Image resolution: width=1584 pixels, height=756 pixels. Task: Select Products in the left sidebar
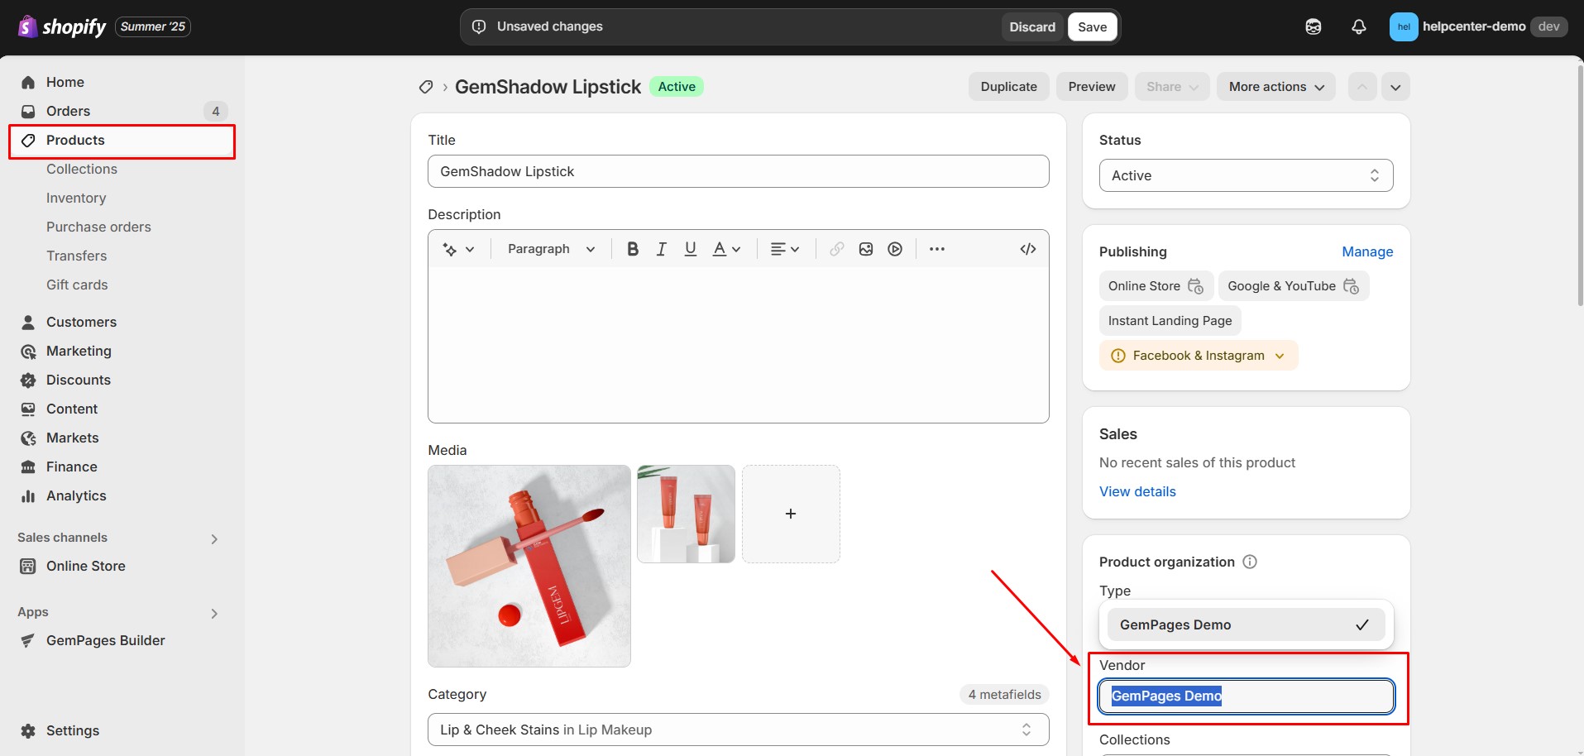click(x=75, y=140)
